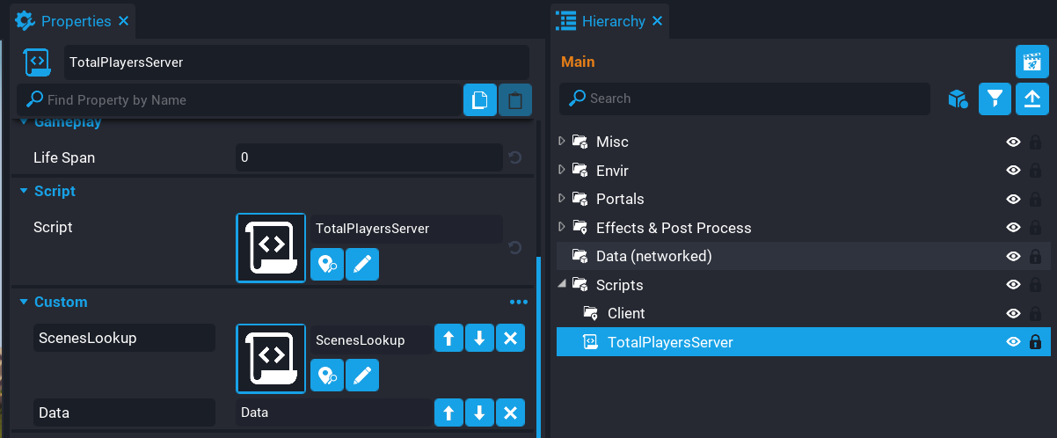This screenshot has width=1057, height=438.
Task: Reset the Life Span value
Action: point(515,158)
